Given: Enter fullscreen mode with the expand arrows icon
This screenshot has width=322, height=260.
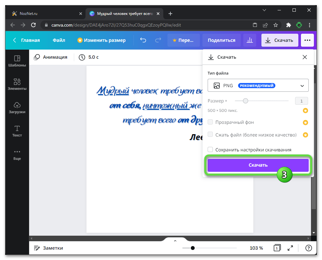Looking at the screenshot, I should [x=291, y=248].
